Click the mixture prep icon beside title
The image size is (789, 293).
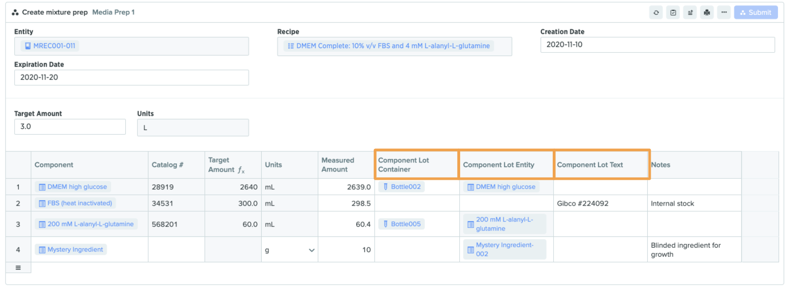pyautogui.click(x=15, y=12)
